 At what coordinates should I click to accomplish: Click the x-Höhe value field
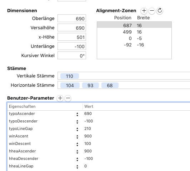click(x=72, y=37)
